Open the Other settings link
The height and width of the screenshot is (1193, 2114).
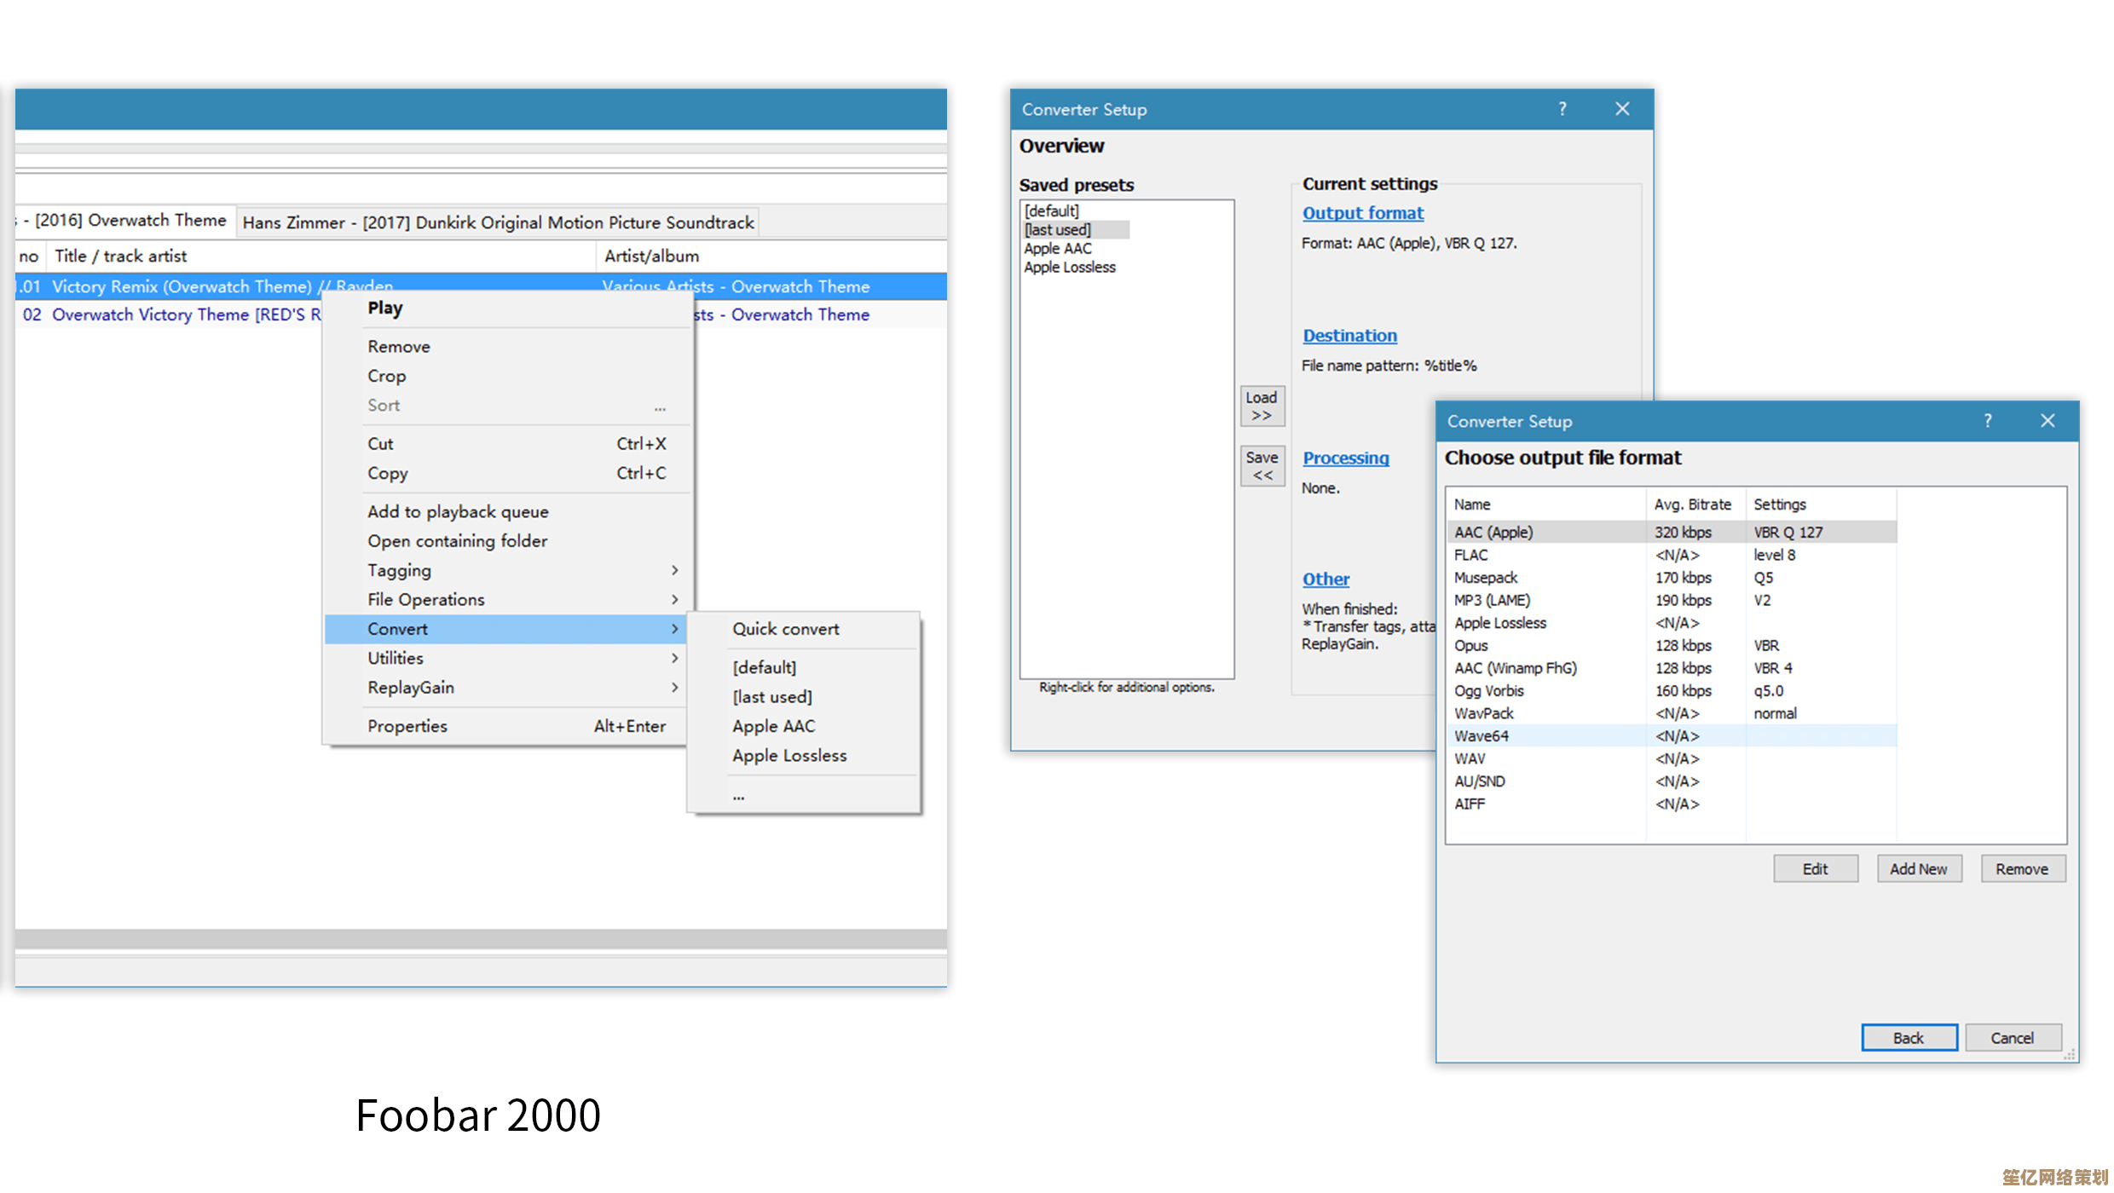pyautogui.click(x=1326, y=579)
